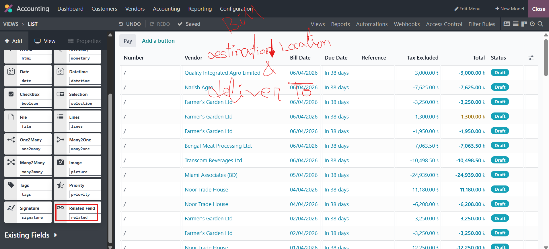The width and height of the screenshot is (549, 249).
Task: Select the Bill Date column header
Action: pos(300,58)
